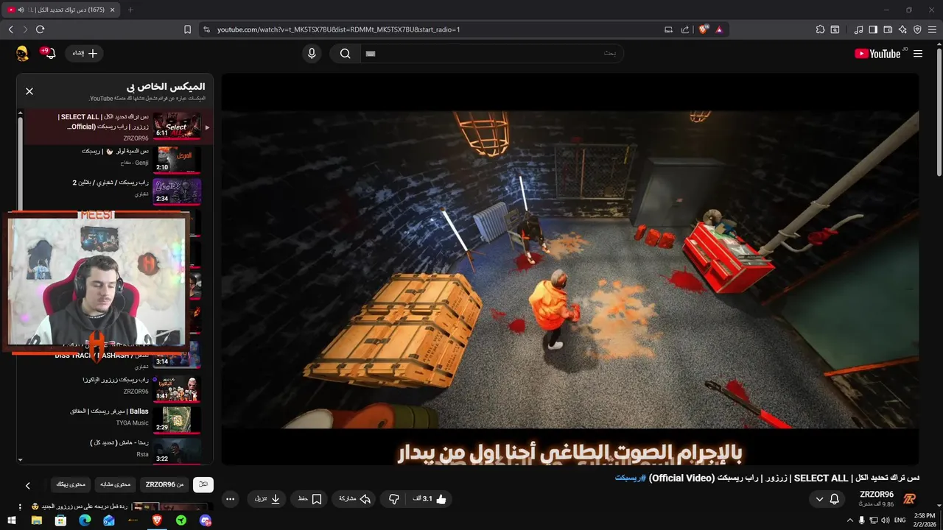
Task: Open Leo AI sparkle icon
Action: coord(902,29)
